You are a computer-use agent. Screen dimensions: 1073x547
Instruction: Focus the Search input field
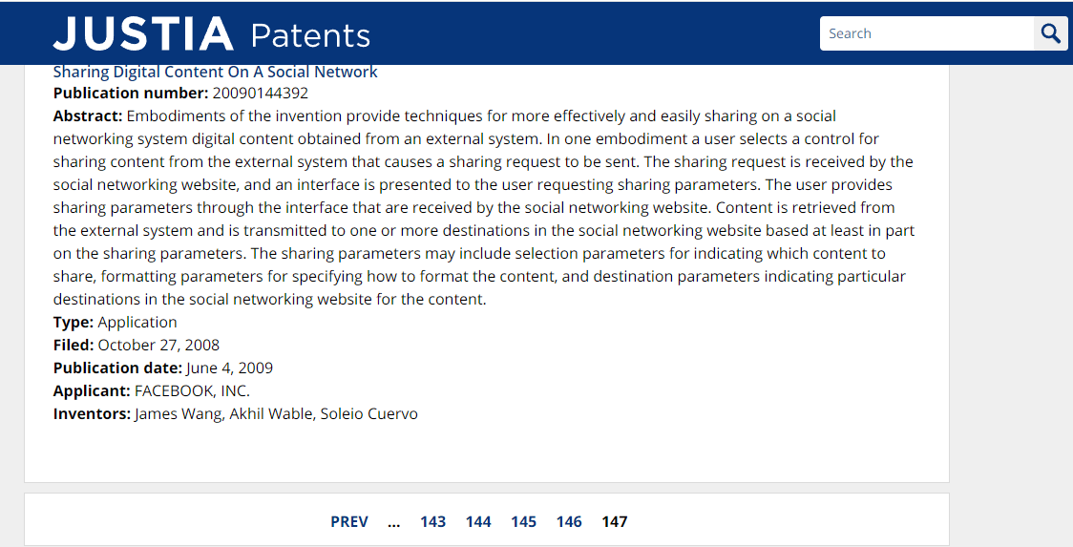[x=927, y=33]
